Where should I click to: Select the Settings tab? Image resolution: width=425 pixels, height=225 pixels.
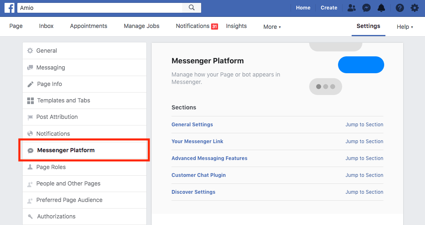tap(369, 26)
